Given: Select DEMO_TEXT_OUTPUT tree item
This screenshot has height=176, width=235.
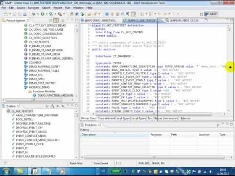Looking at the screenshot, I should coord(42,83).
